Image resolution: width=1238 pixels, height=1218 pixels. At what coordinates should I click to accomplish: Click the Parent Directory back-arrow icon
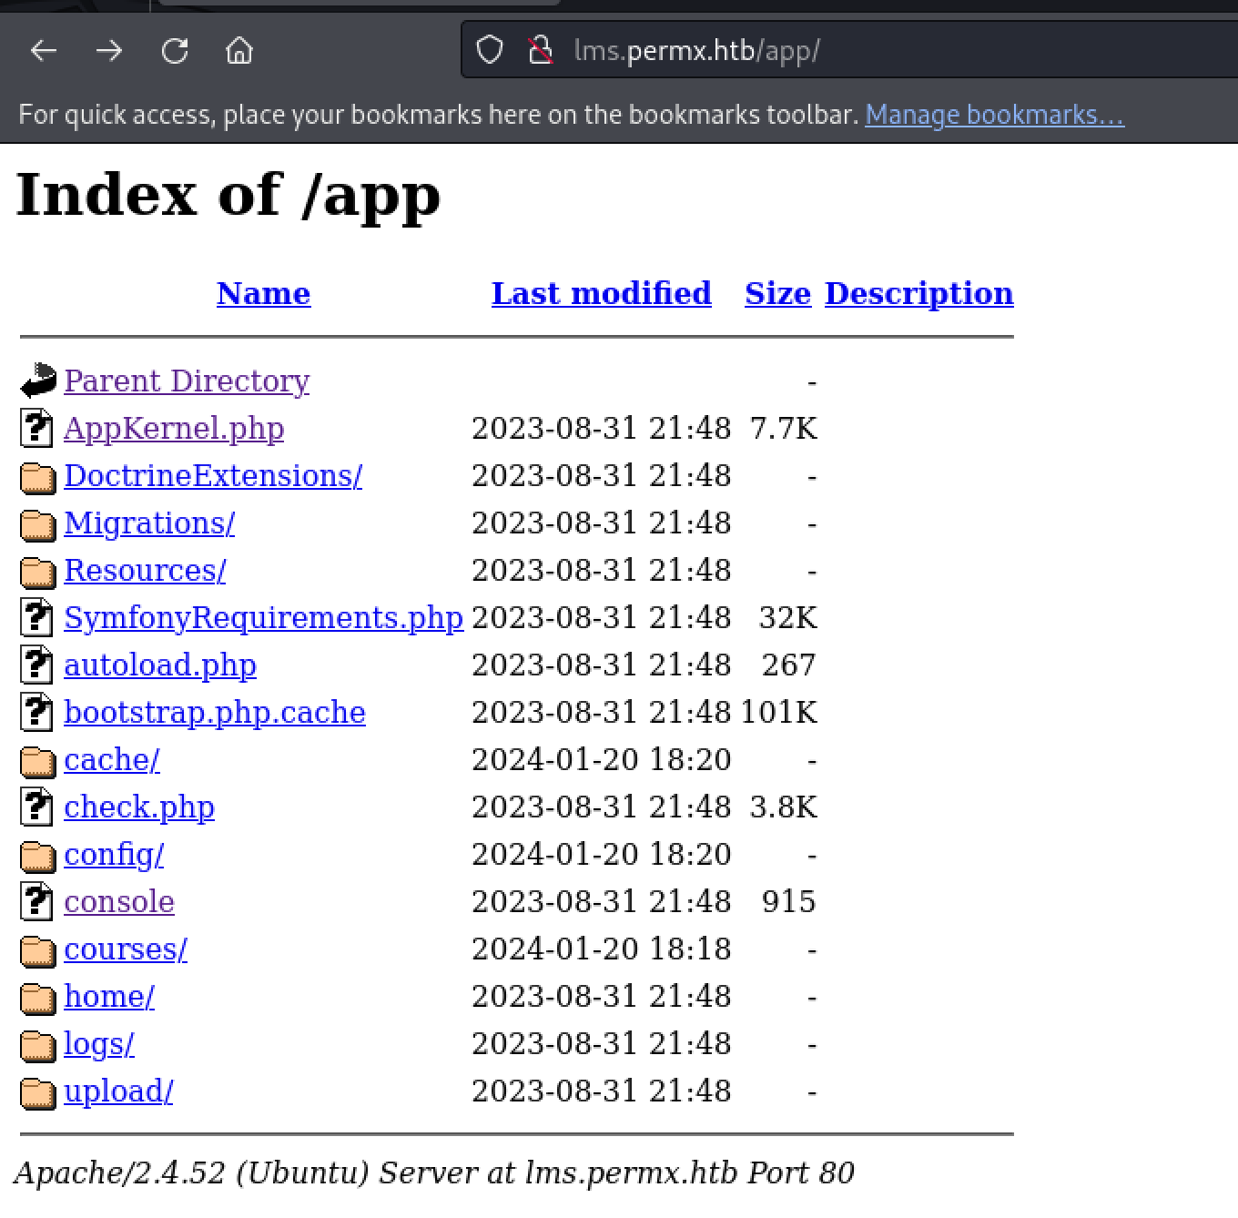[x=37, y=381]
